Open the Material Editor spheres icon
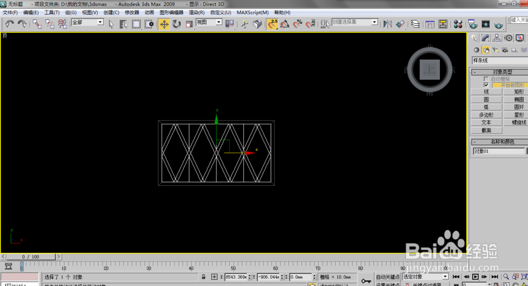The image size is (528, 286). [458, 24]
